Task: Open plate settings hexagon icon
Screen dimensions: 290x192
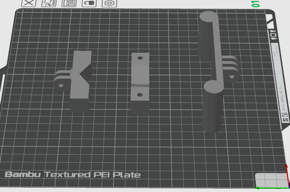Action: [109, 3]
